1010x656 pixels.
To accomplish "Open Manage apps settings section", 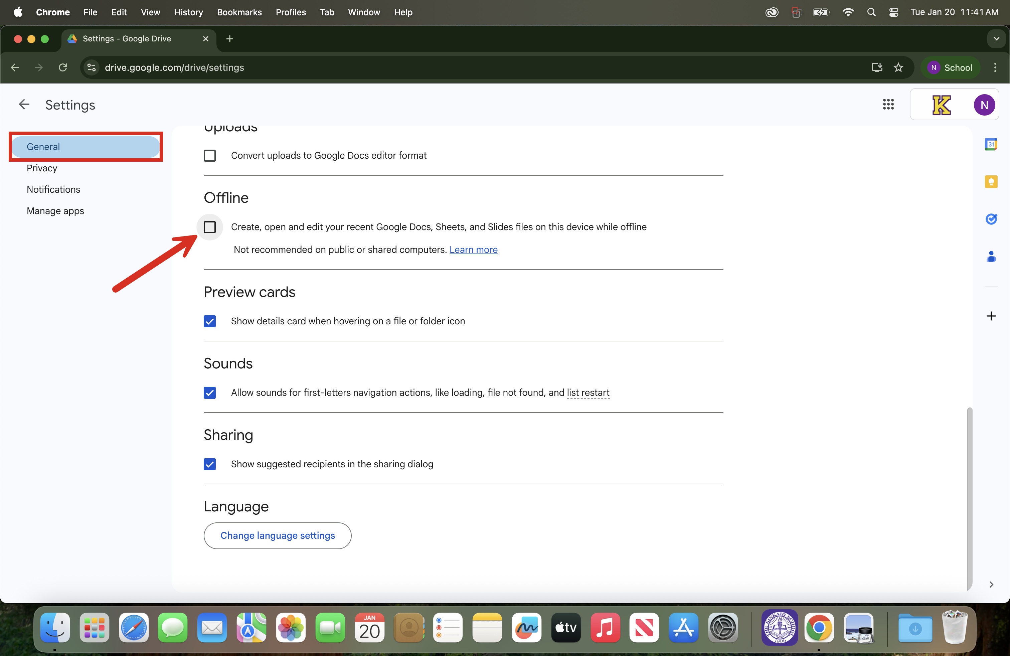I will 55,211.
